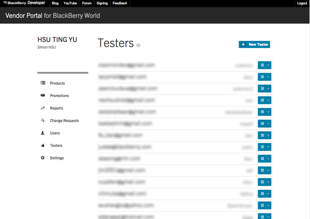Log out using the Logout link
Image resolution: width=310 pixels, height=219 pixels.
(x=302, y=3)
